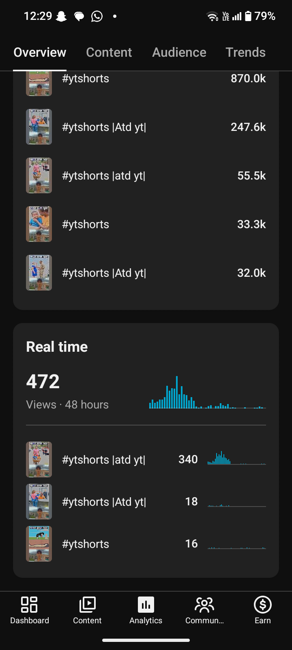Open the Community people icon

point(204,605)
